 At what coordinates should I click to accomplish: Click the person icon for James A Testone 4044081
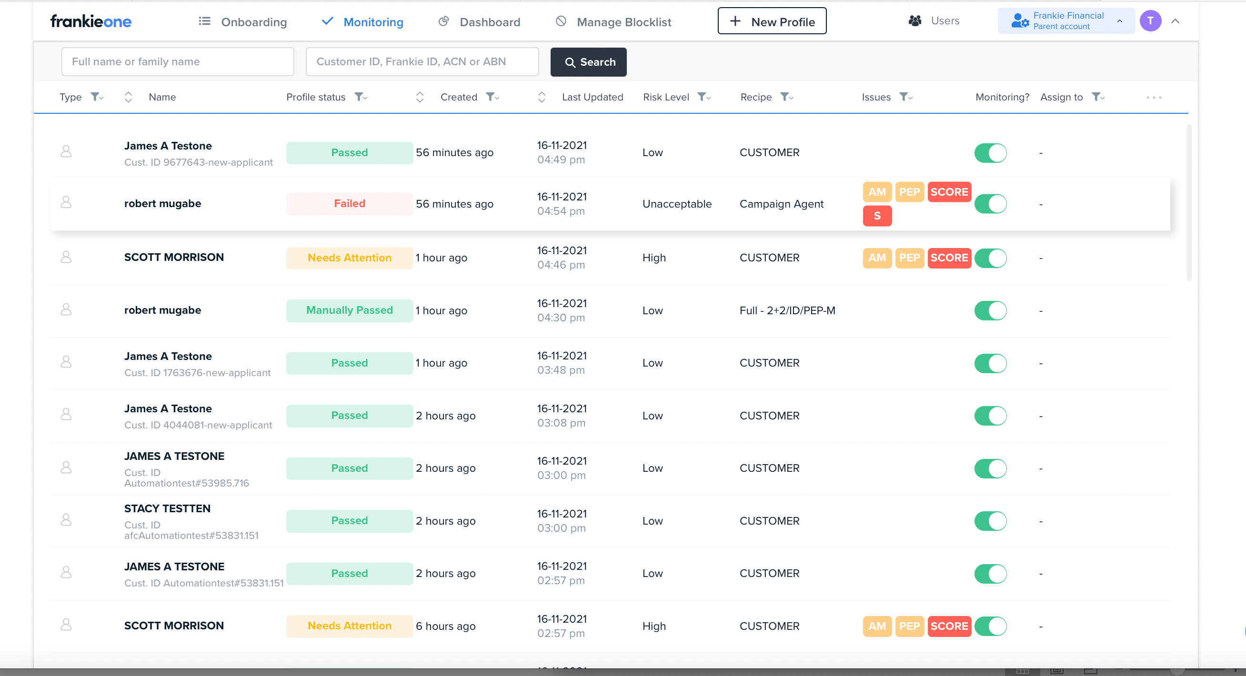[66, 414]
